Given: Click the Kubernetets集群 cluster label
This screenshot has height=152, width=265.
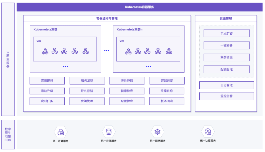Looking at the screenshot, I should click(45, 29).
